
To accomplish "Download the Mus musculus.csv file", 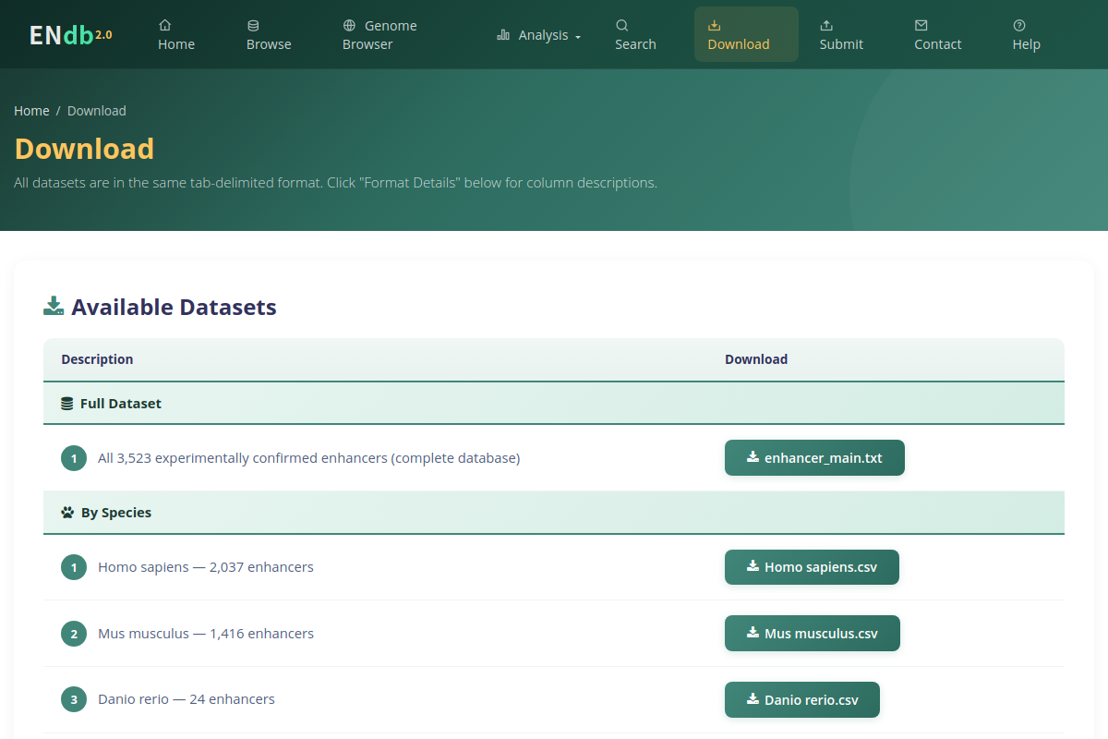I will tap(813, 634).
